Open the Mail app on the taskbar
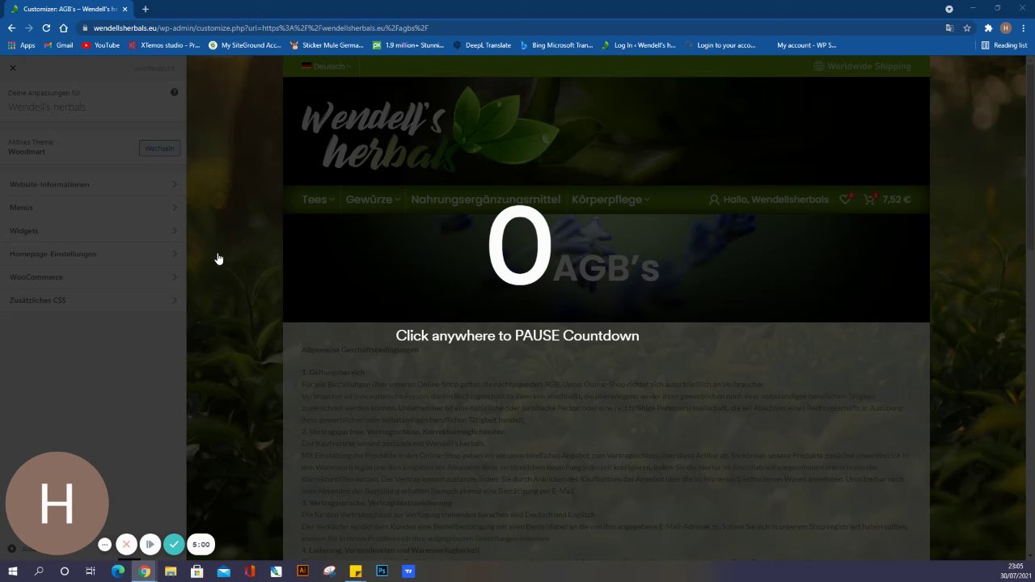Viewport: 1035px width, 582px height. pyautogui.click(x=223, y=571)
